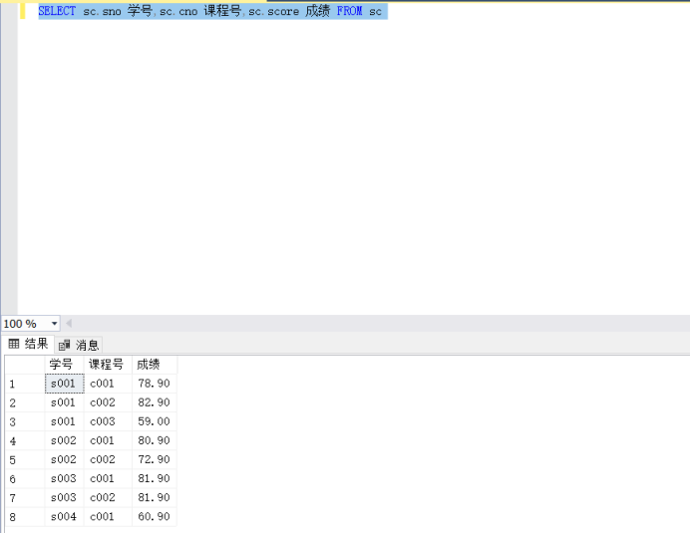Select the 课程号 column header
690x534 pixels.
pos(108,365)
